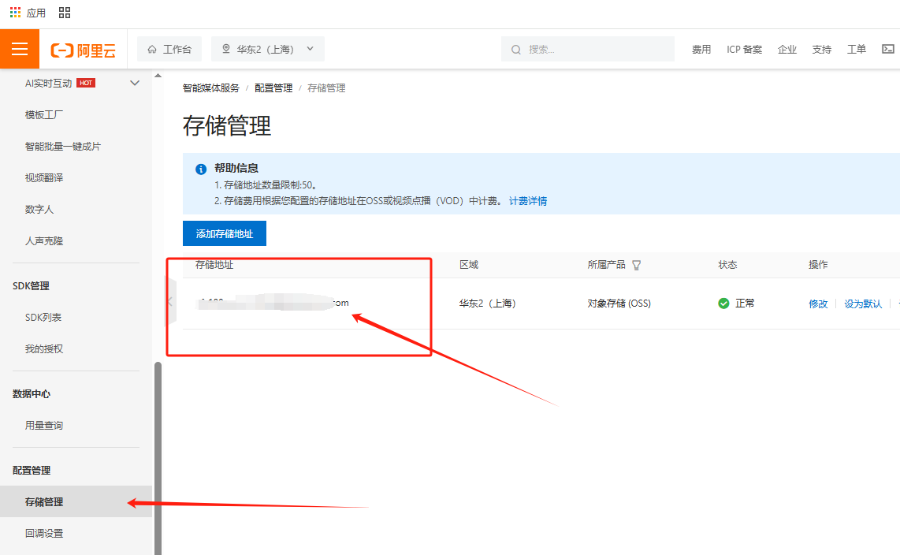Open the 企业 menu
The image size is (900, 555).
(x=787, y=50)
